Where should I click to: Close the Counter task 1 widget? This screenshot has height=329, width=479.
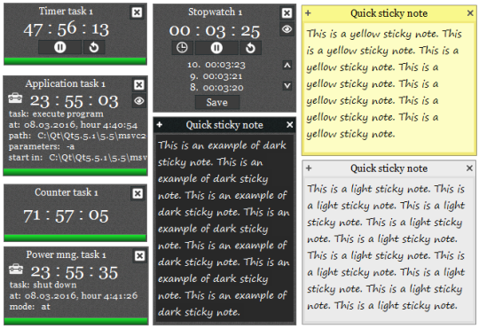[137, 193]
